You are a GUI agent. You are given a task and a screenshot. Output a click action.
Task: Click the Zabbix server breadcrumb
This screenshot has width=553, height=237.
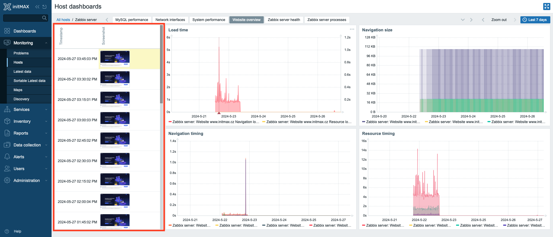click(86, 20)
